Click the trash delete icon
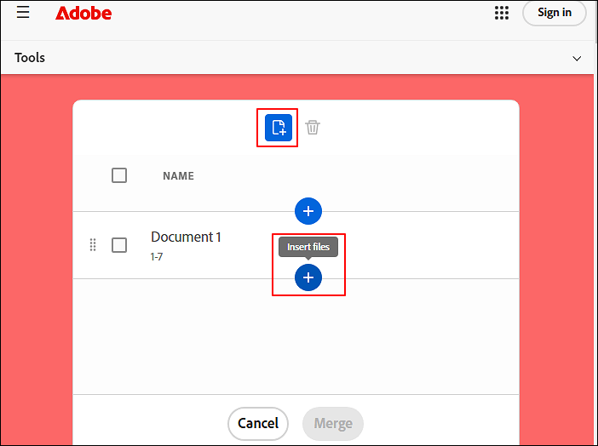 pyautogui.click(x=313, y=128)
